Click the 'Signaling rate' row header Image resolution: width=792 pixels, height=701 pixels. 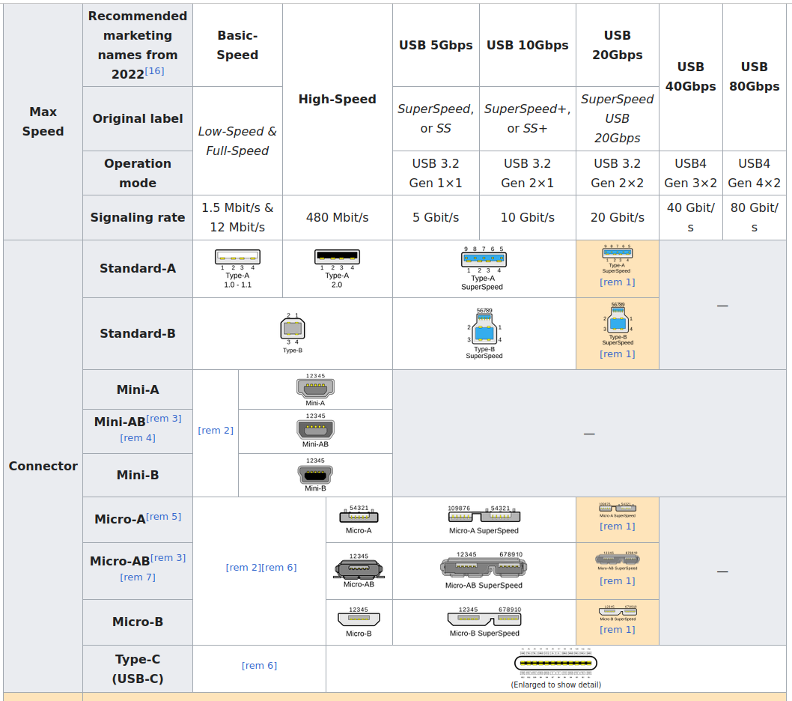(138, 217)
